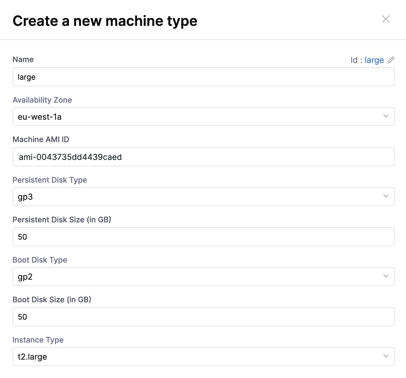Focus the Name text field
Image resolution: width=406 pixels, height=378 pixels.
coord(203,77)
